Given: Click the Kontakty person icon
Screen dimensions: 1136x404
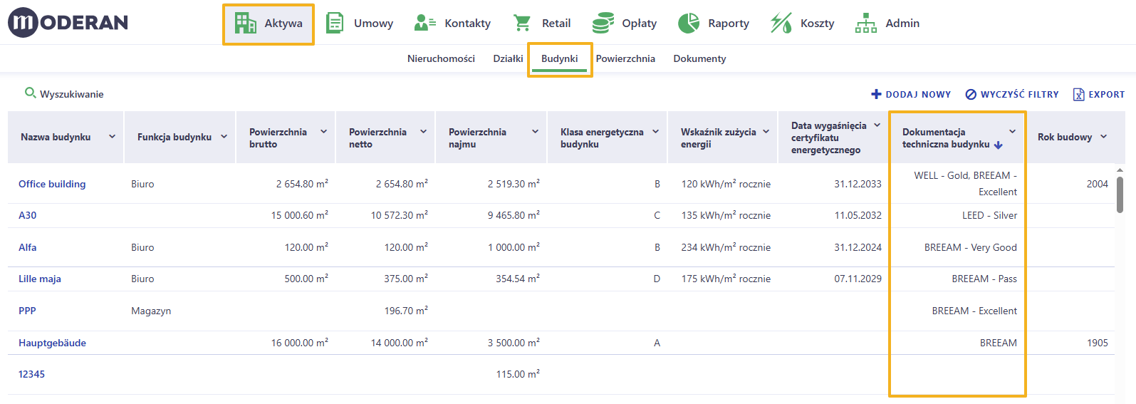Looking at the screenshot, I should pyautogui.click(x=424, y=23).
